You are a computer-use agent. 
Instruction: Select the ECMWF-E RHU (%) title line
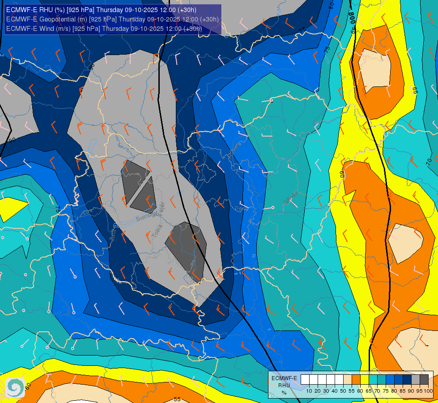101,10
